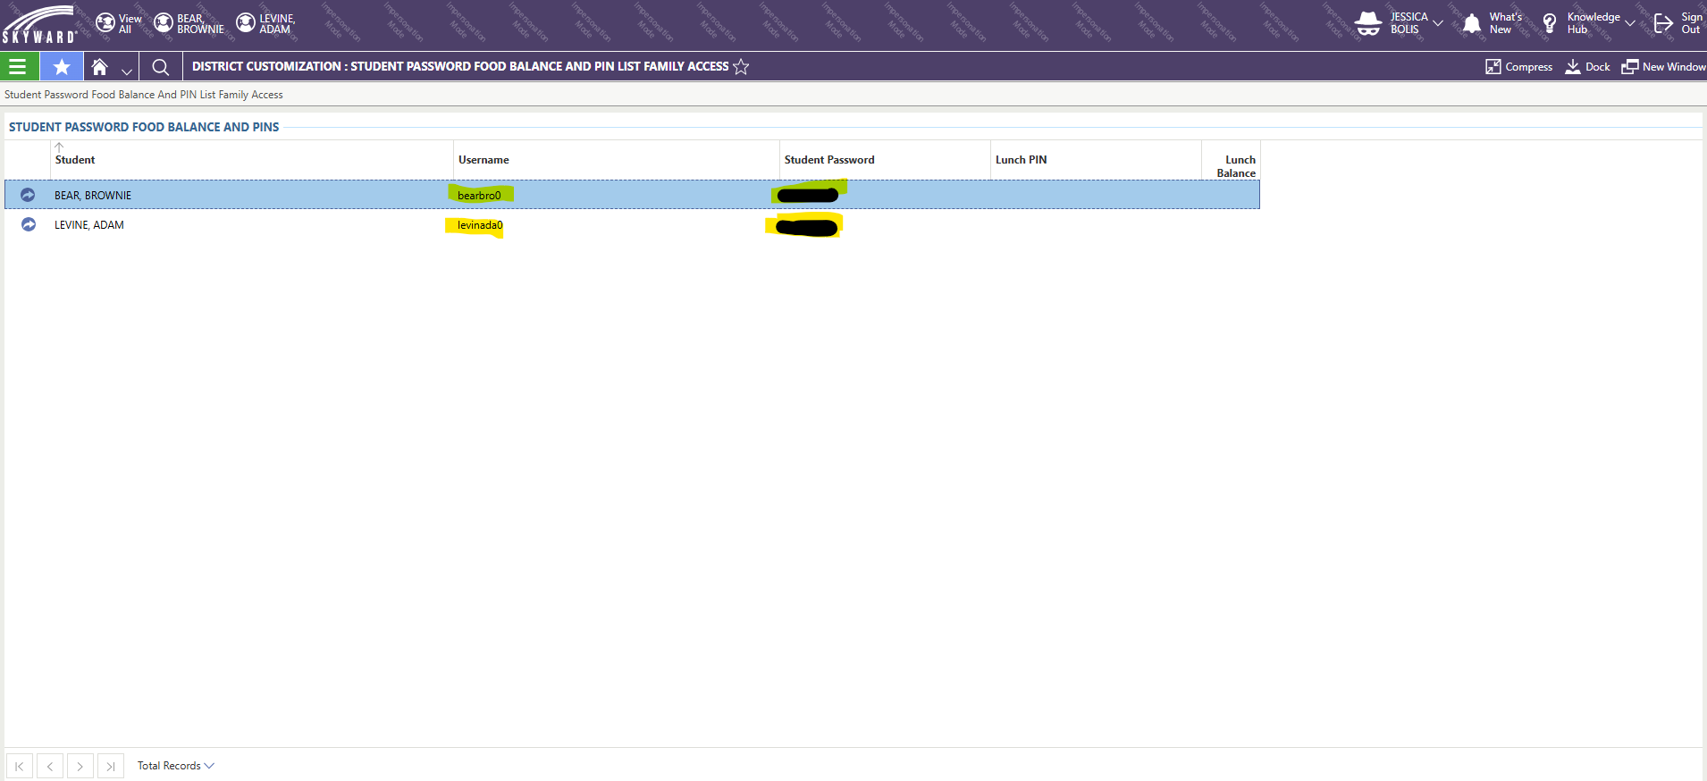The width and height of the screenshot is (1707, 781).
Task: Sort by the Student column header
Action: coord(75,160)
